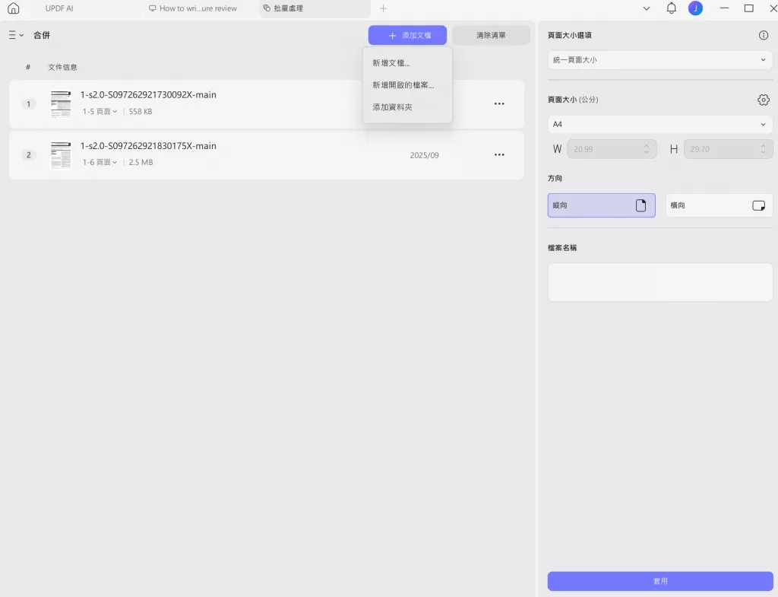Open a new tab with the plus icon
This screenshot has height=597, width=778.
click(383, 8)
